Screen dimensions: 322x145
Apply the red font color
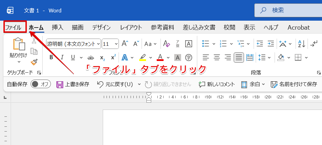[x=160, y=58]
